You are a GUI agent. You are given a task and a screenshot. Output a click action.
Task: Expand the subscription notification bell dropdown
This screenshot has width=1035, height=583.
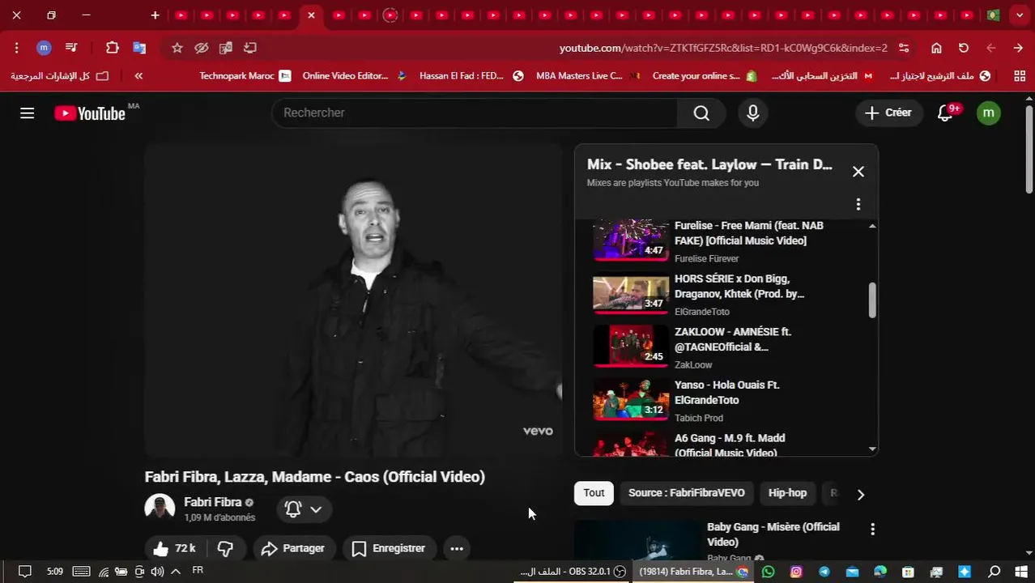click(304, 509)
